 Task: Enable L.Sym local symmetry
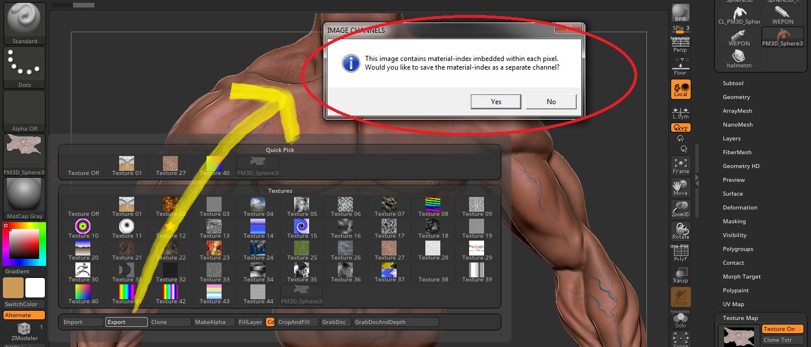[681, 112]
